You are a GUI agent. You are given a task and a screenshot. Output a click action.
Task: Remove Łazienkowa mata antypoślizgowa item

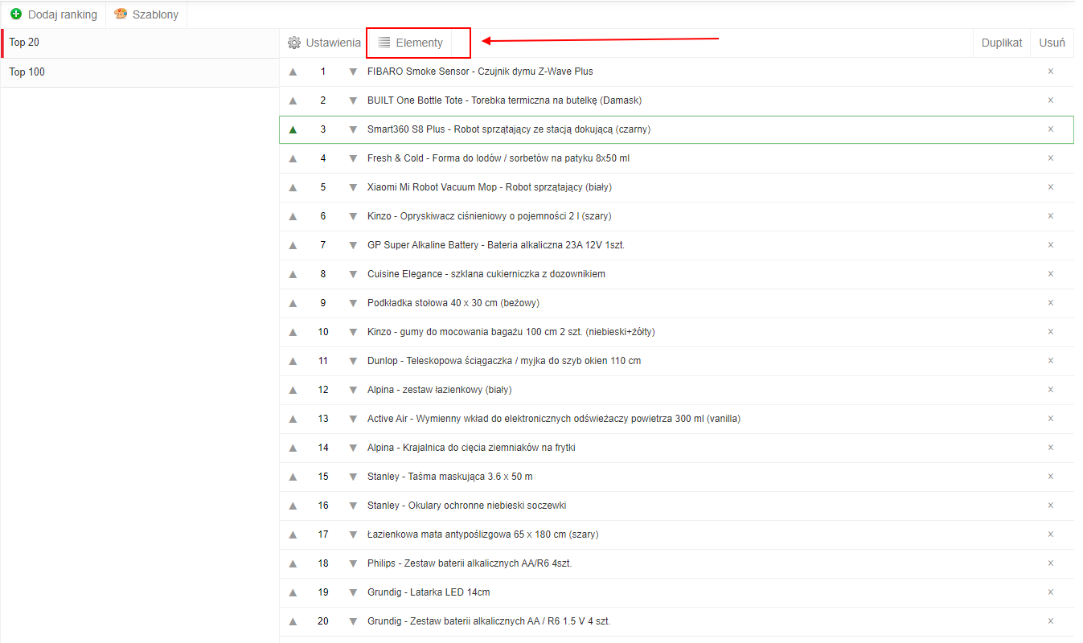pos(1050,534)
